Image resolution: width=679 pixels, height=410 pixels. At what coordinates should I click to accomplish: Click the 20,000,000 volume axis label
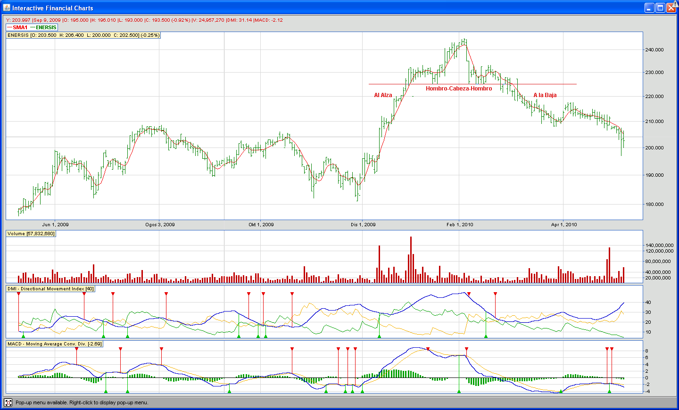(x=658, y=278)
